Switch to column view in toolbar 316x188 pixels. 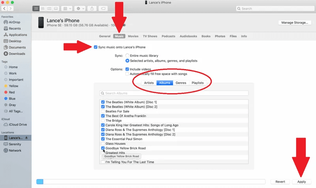coord(49,8)
